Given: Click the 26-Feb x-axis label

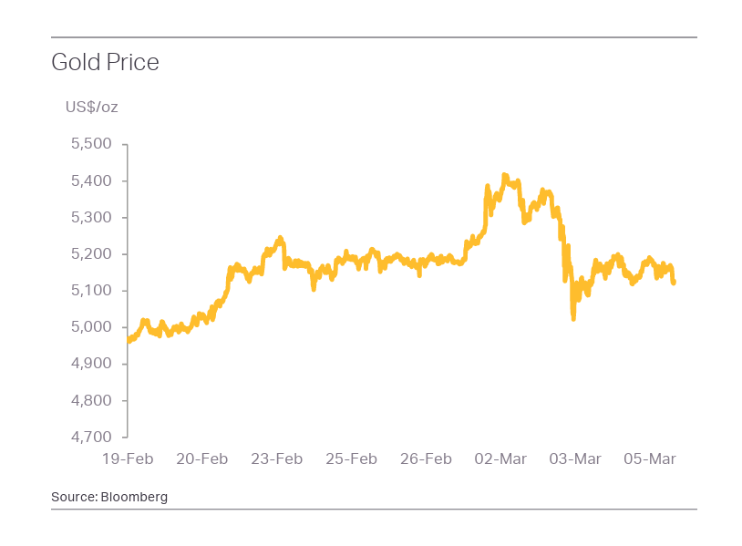Looking at the screenshot, I should click(x=426, y=458).
